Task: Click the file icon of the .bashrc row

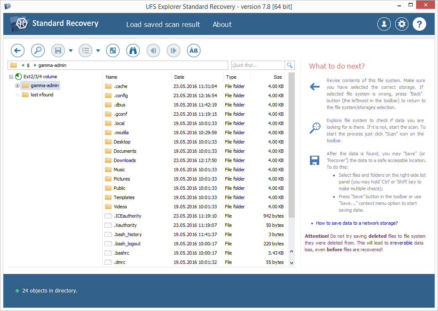Action: [108, 253]
